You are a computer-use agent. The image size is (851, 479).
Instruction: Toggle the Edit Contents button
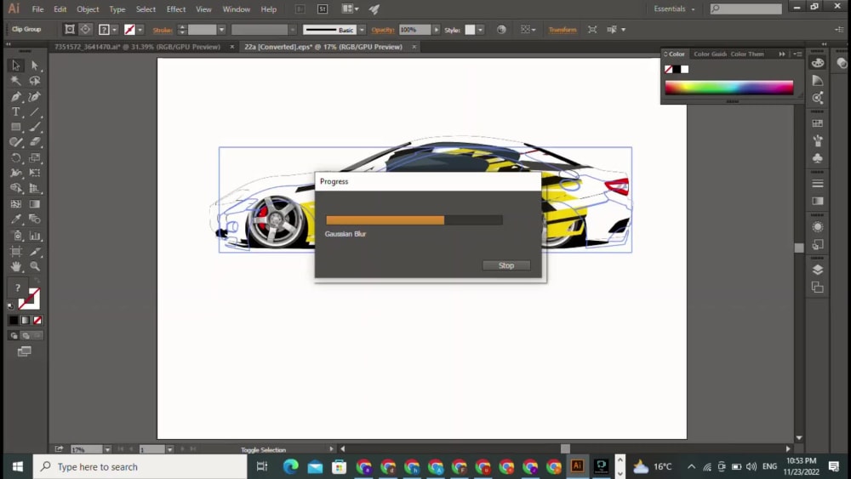tap(85, 29)
